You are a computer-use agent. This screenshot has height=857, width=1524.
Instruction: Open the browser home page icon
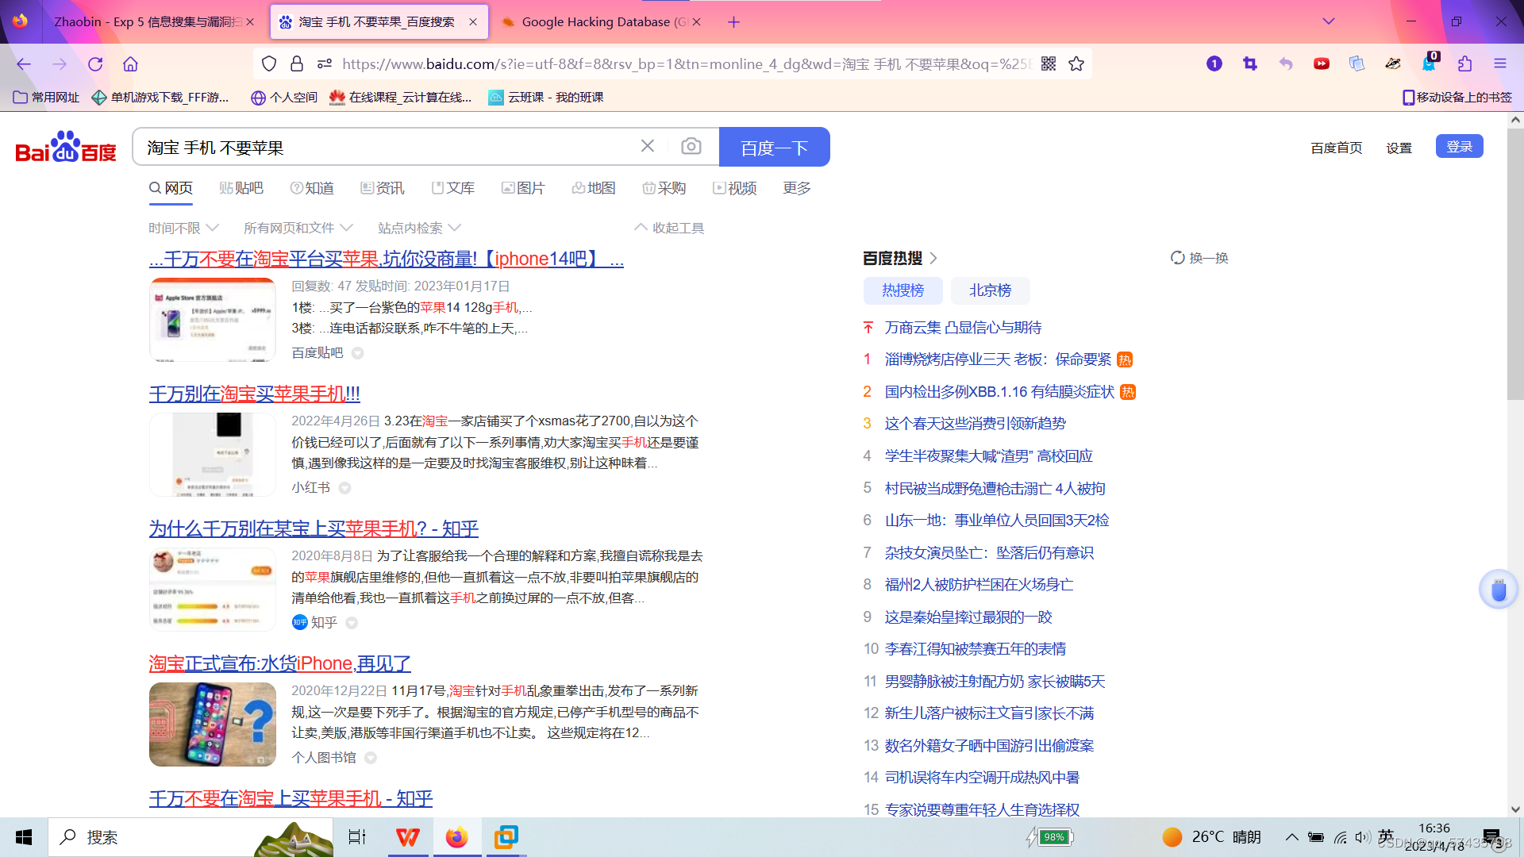[131, 64]
